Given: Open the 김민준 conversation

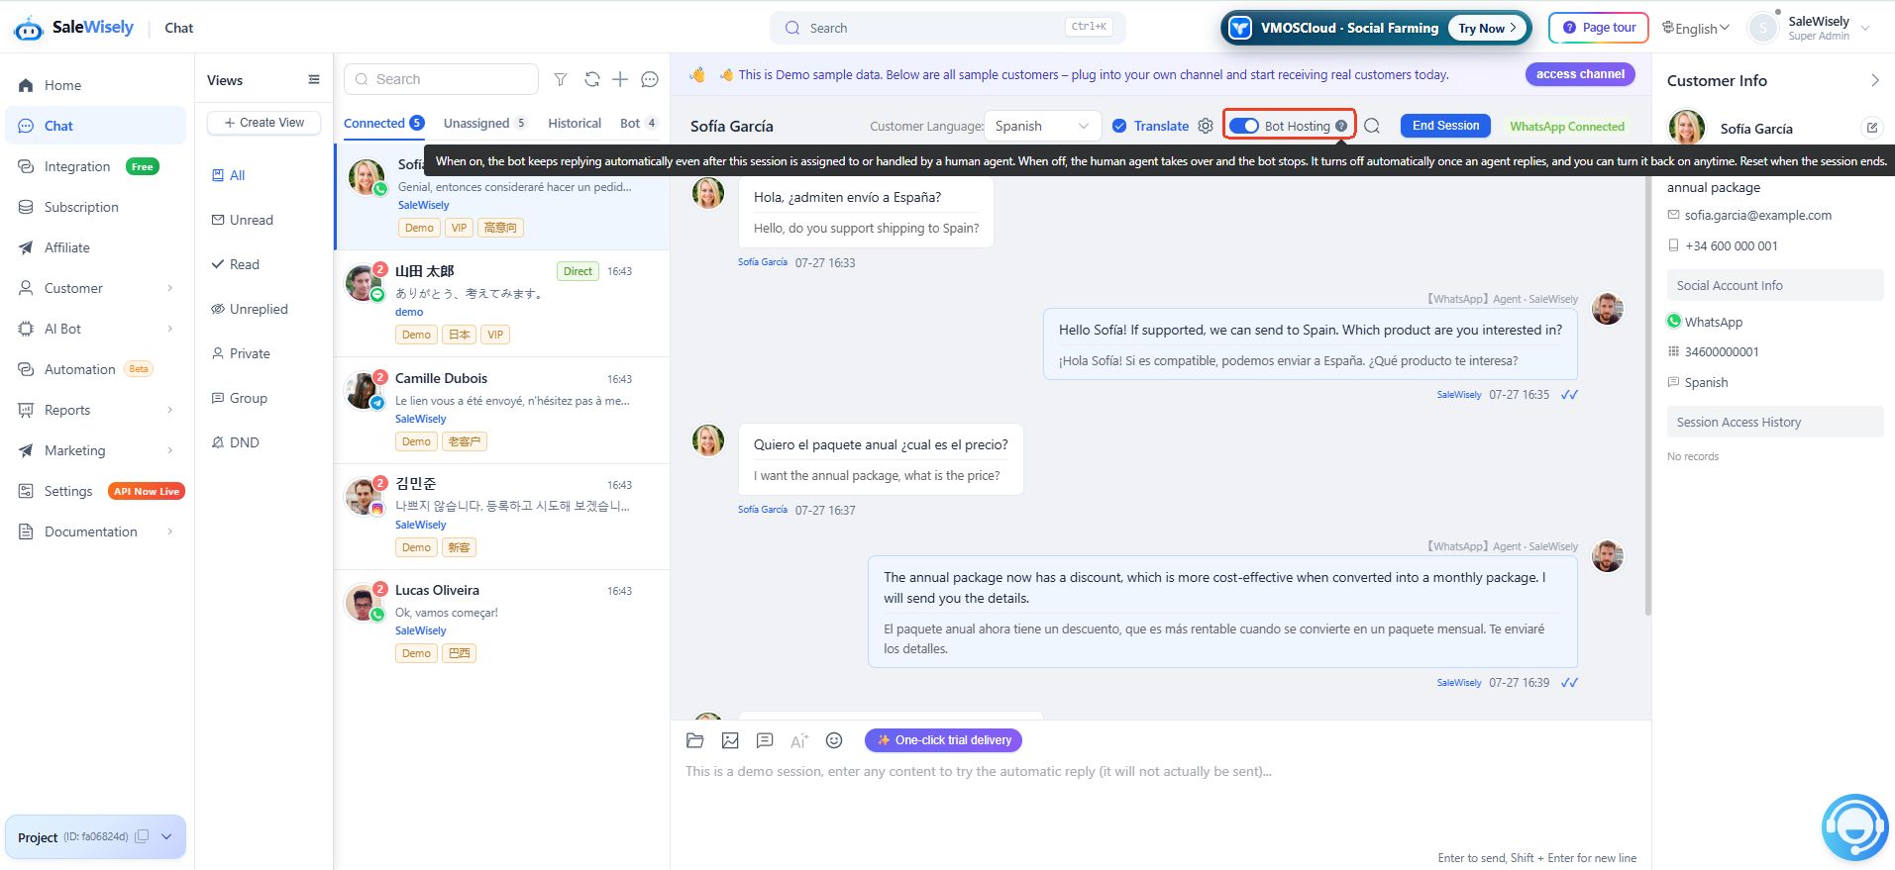Looking at the screenshot, I should click(502, 516).
